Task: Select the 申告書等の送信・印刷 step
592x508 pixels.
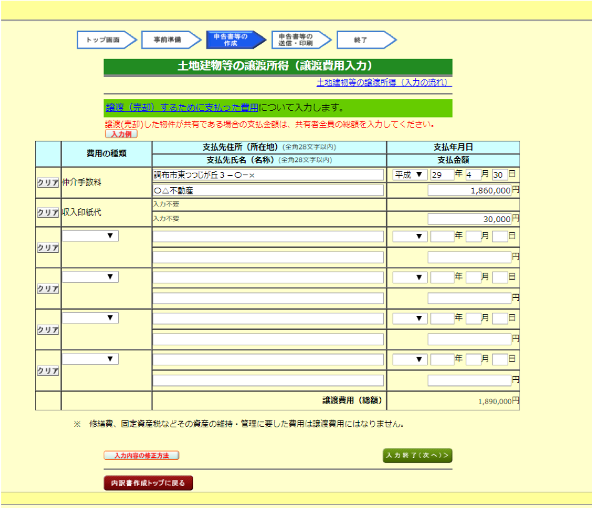Action: click(298, 39)
